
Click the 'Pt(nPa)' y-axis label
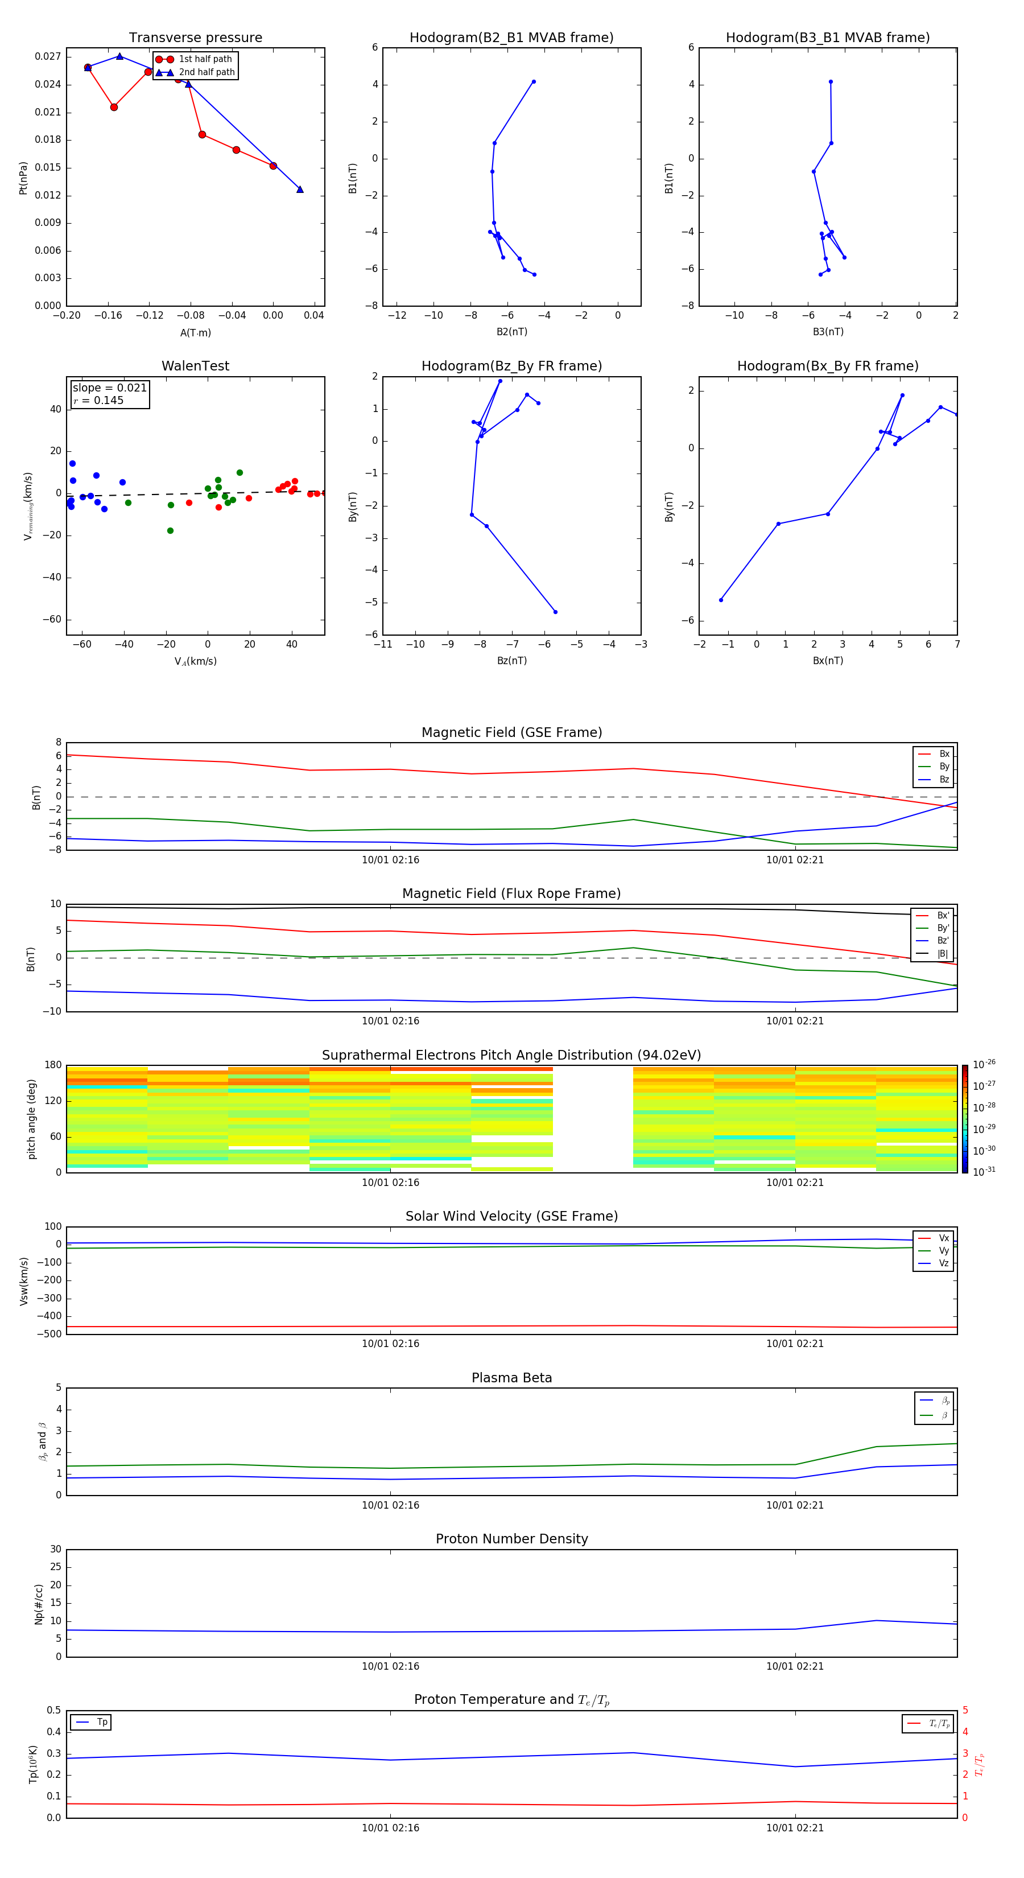click(x=23, y=178)
